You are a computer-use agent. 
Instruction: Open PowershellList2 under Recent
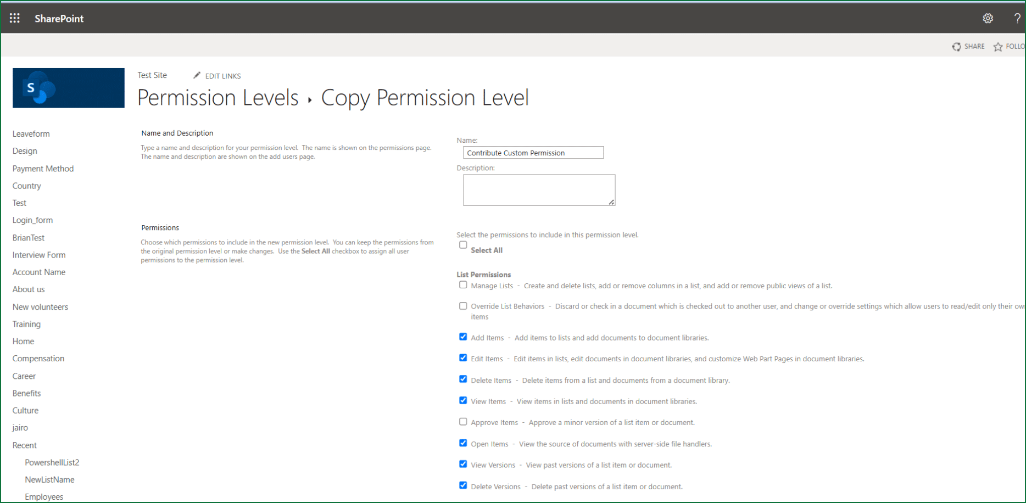[x=52, y=462]
